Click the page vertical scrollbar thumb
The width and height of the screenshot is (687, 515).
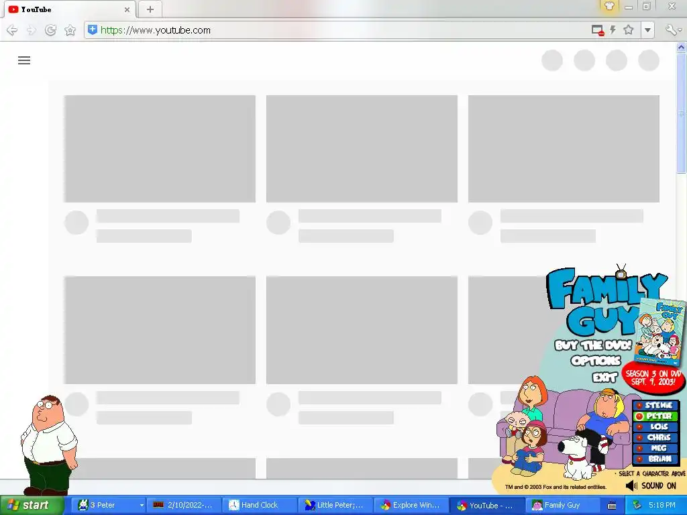(682, 113)
